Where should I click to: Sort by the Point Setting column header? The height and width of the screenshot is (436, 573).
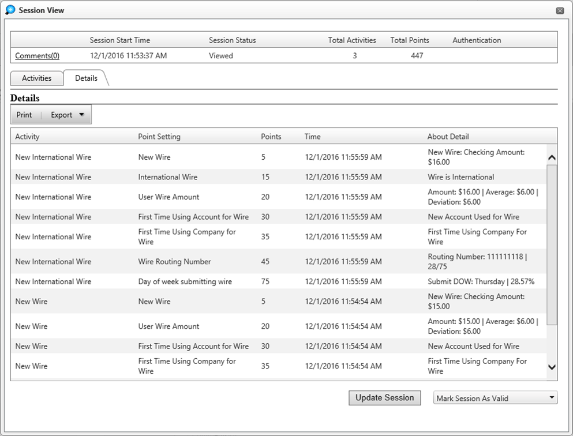[159, 137]
